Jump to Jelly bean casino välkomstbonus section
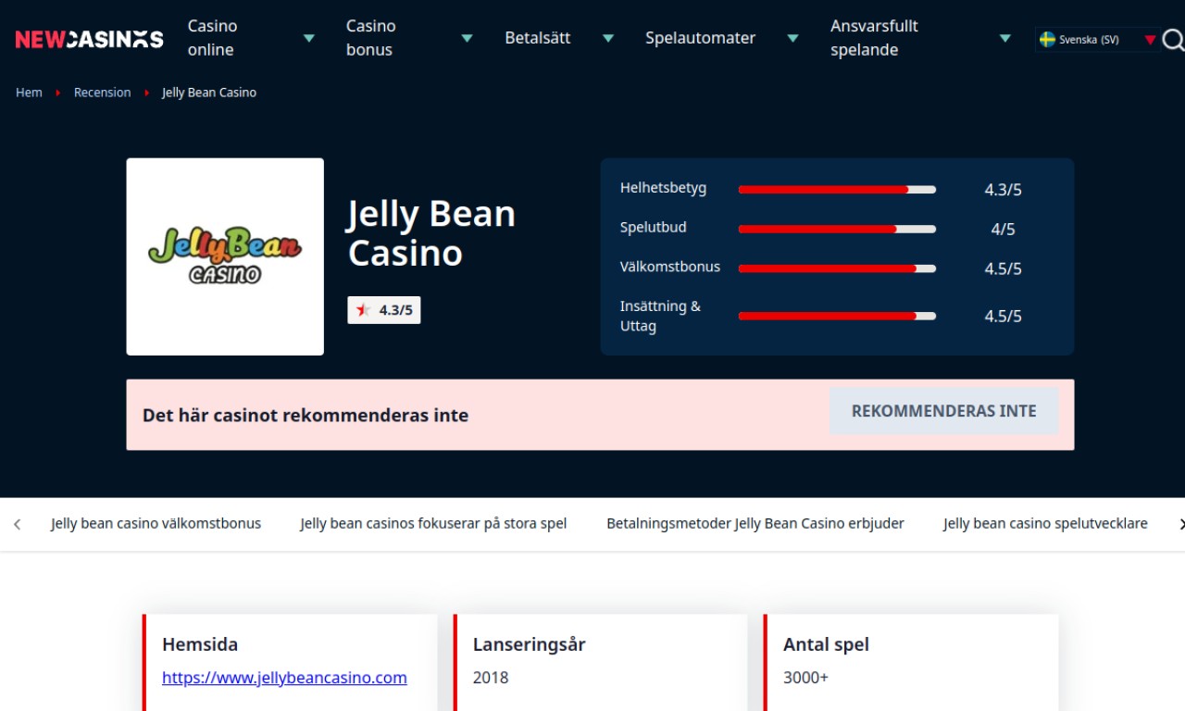1185x711 pixels. tap(156, 524)
